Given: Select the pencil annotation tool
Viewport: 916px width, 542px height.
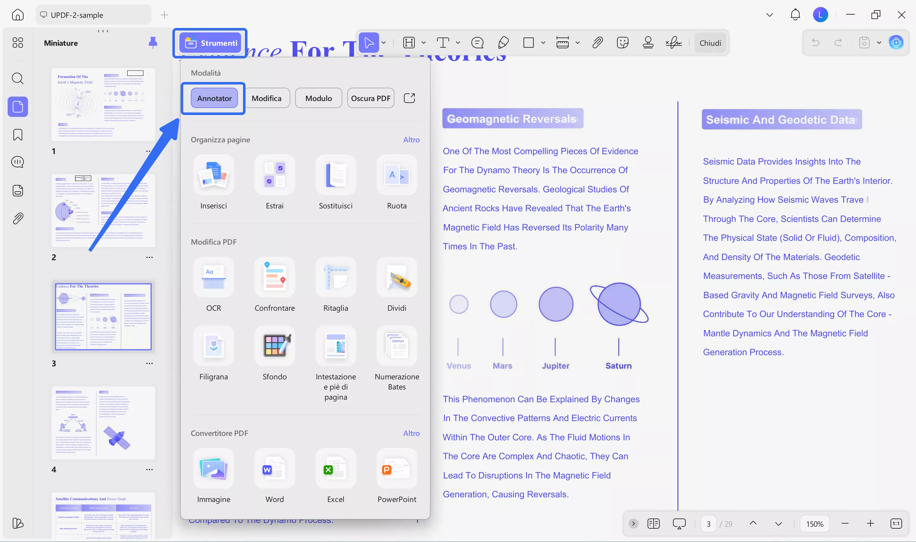Looking at the screenshot, I should pyautogui.click(x=503, y=42).
